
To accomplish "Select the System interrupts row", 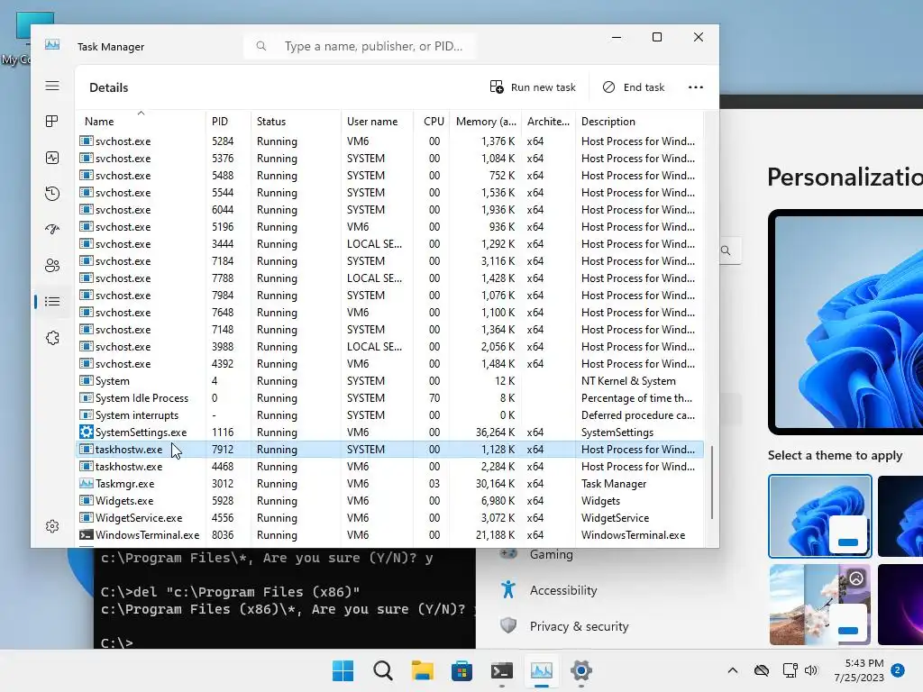I will [389, 415].
